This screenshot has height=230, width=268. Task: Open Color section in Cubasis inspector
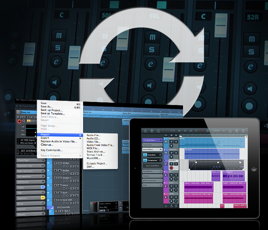click(x=152, y=185)
